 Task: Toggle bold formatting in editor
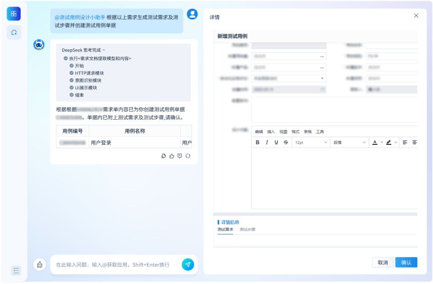pos(257,142)
